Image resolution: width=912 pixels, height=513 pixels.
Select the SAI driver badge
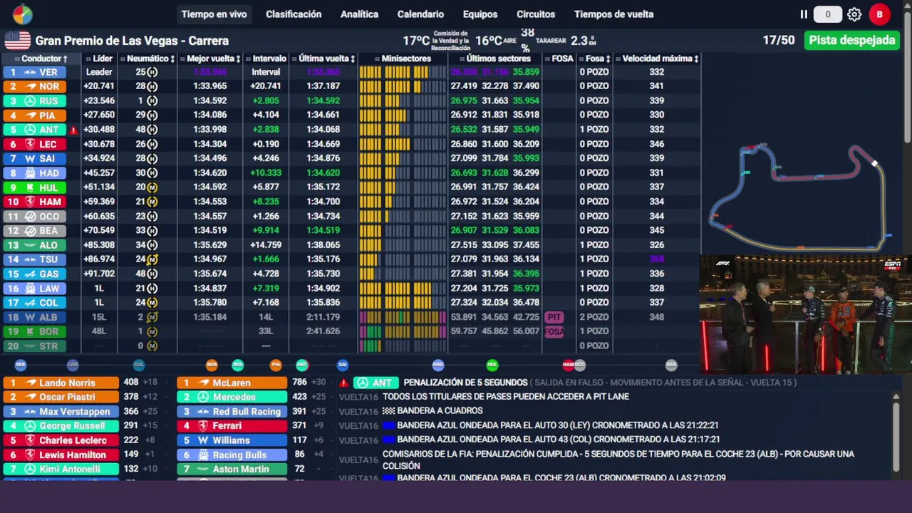click(x=34, y=158)
